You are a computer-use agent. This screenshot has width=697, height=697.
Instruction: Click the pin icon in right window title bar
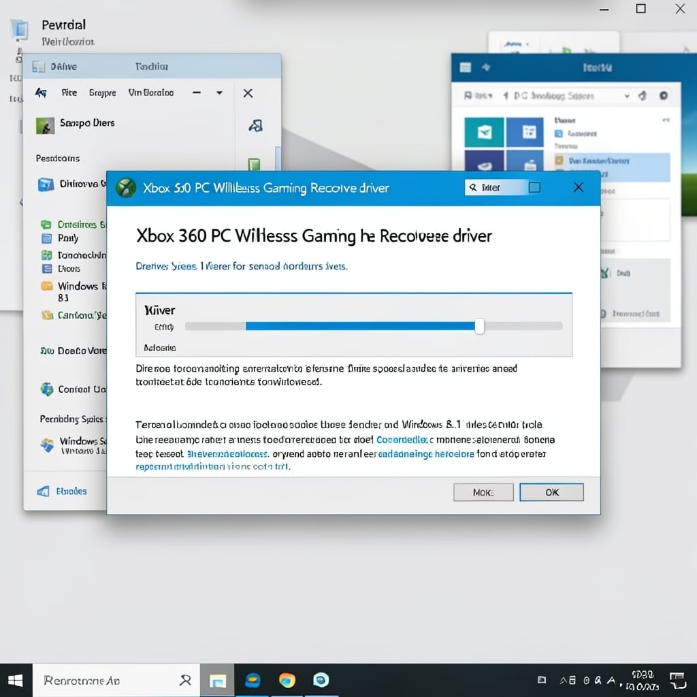pyautogui.click(x=486, y=67)
